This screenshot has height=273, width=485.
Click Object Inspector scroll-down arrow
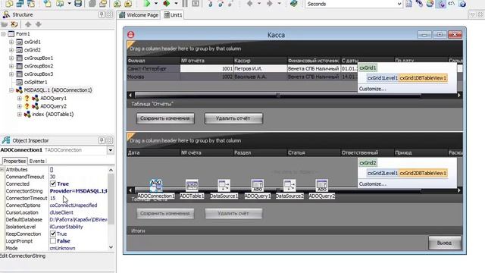coord(111,247)
